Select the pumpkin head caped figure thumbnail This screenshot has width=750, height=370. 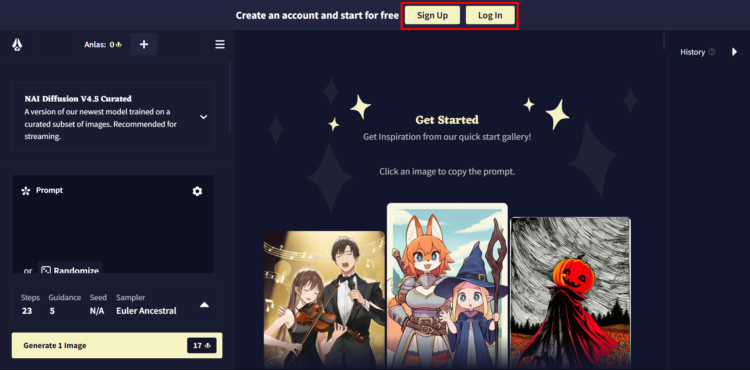[570, 293]
